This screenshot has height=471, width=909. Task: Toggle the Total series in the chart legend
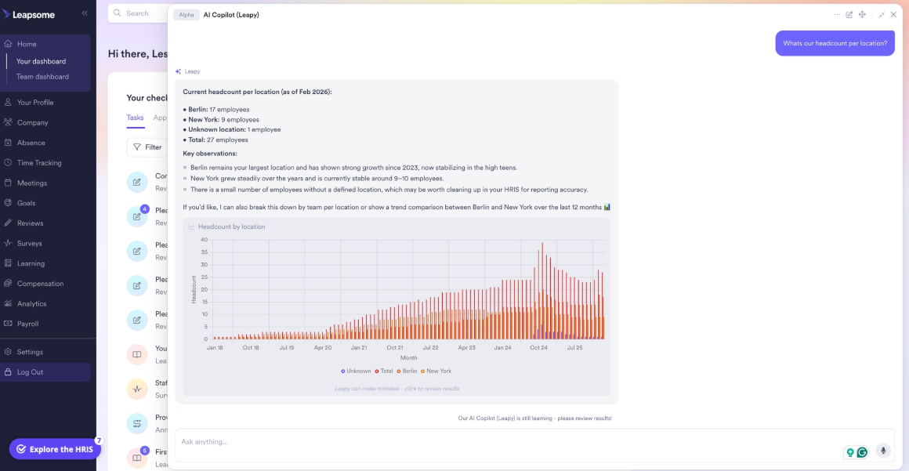click(x=384, y=371)
